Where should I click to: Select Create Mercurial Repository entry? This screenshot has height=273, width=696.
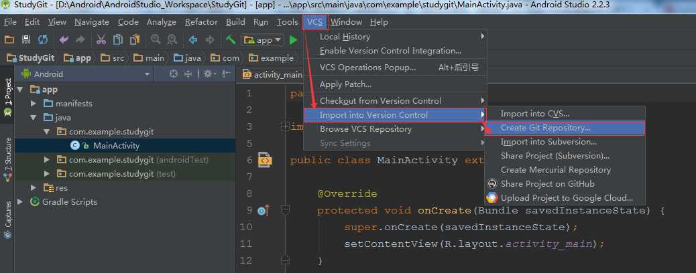tap(565, 170)
